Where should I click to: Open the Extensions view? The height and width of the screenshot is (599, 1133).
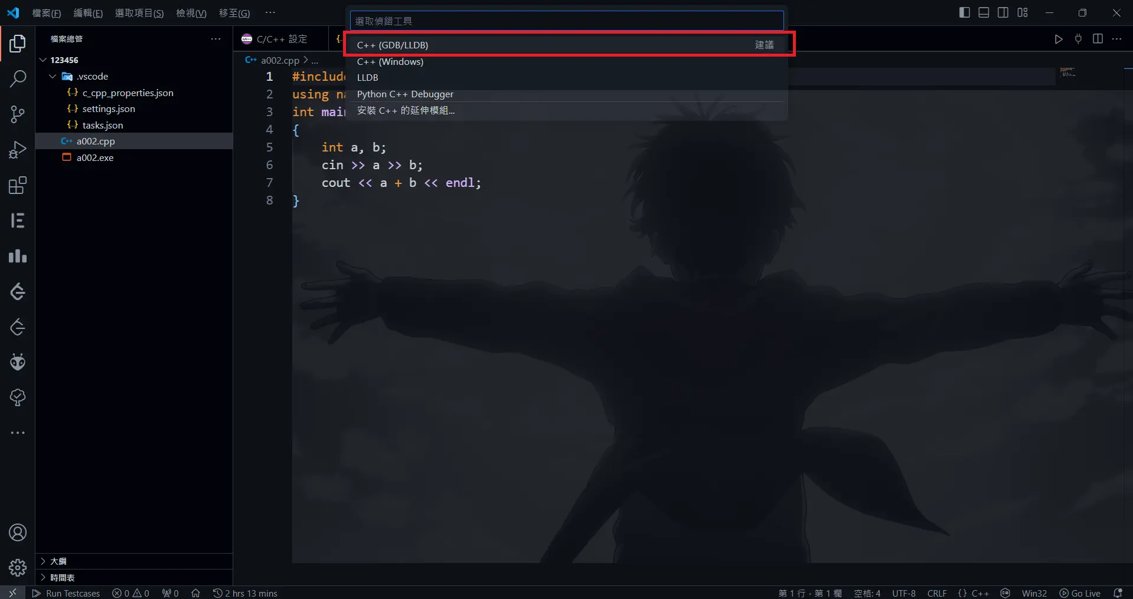pos(18,186)
